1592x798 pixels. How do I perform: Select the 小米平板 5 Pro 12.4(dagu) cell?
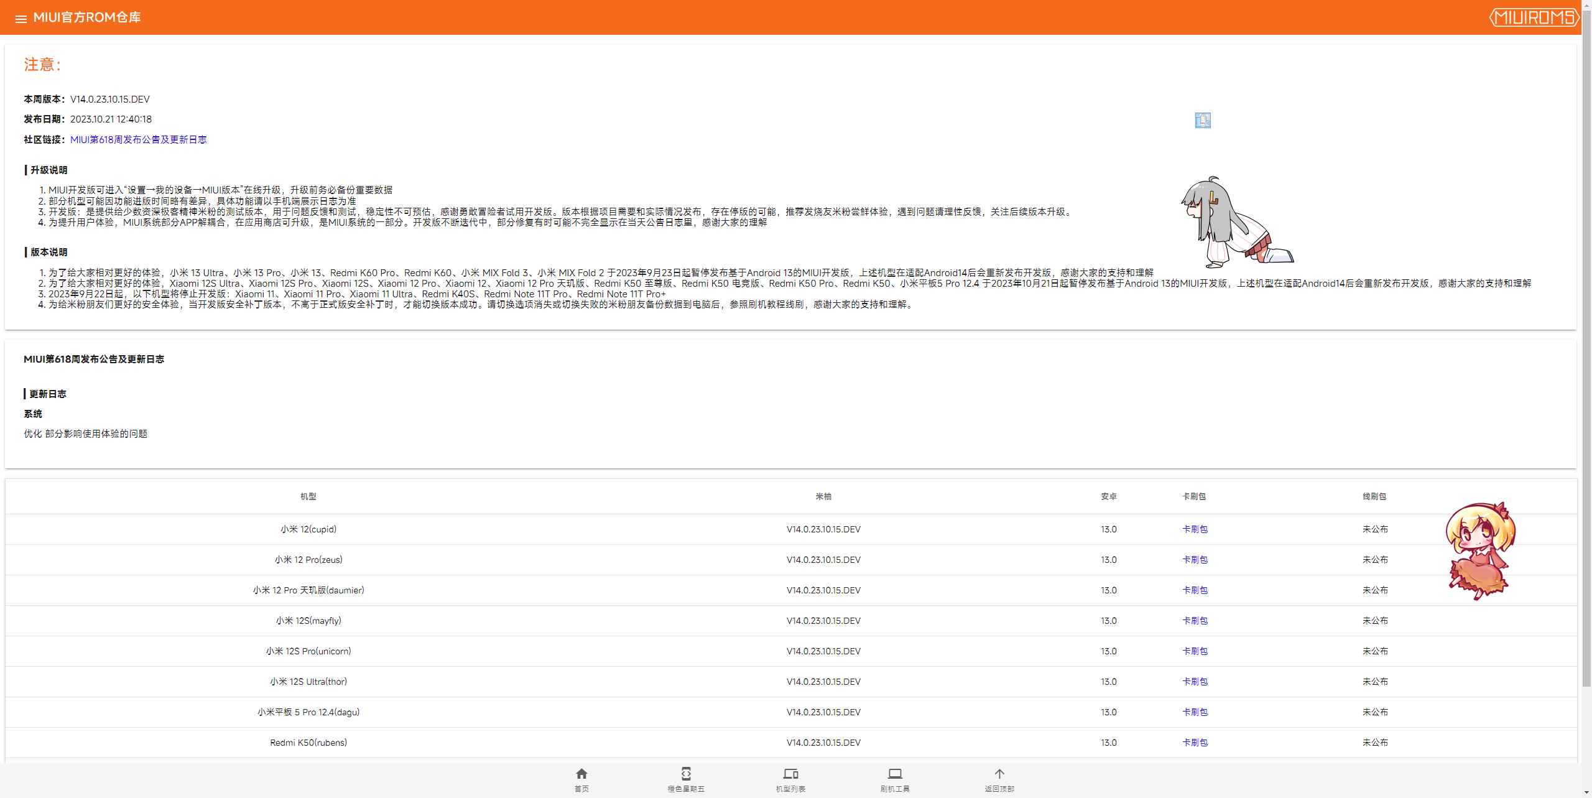pyautogui.click(x=308, y=712)
